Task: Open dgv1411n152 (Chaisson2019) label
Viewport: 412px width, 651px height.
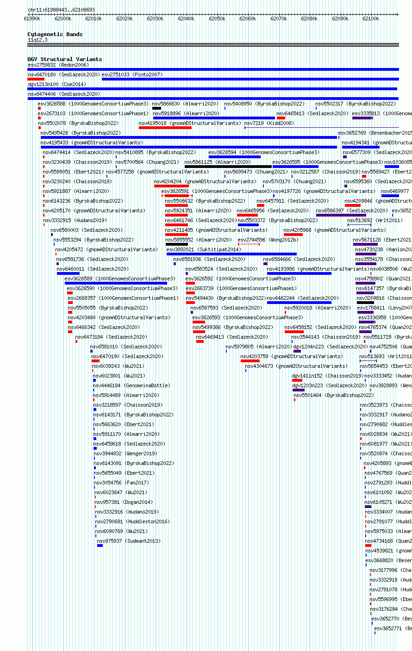Action: [328, 376]
